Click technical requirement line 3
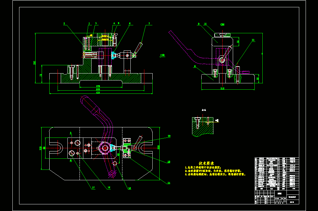Viewport: 318px width, 211px height. (x=215, y=174)
